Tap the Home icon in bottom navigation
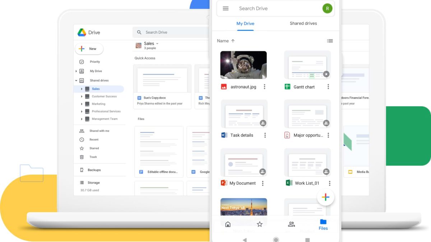Image resolution: width=431 pixels, height=242 pixels. [228, 224]
